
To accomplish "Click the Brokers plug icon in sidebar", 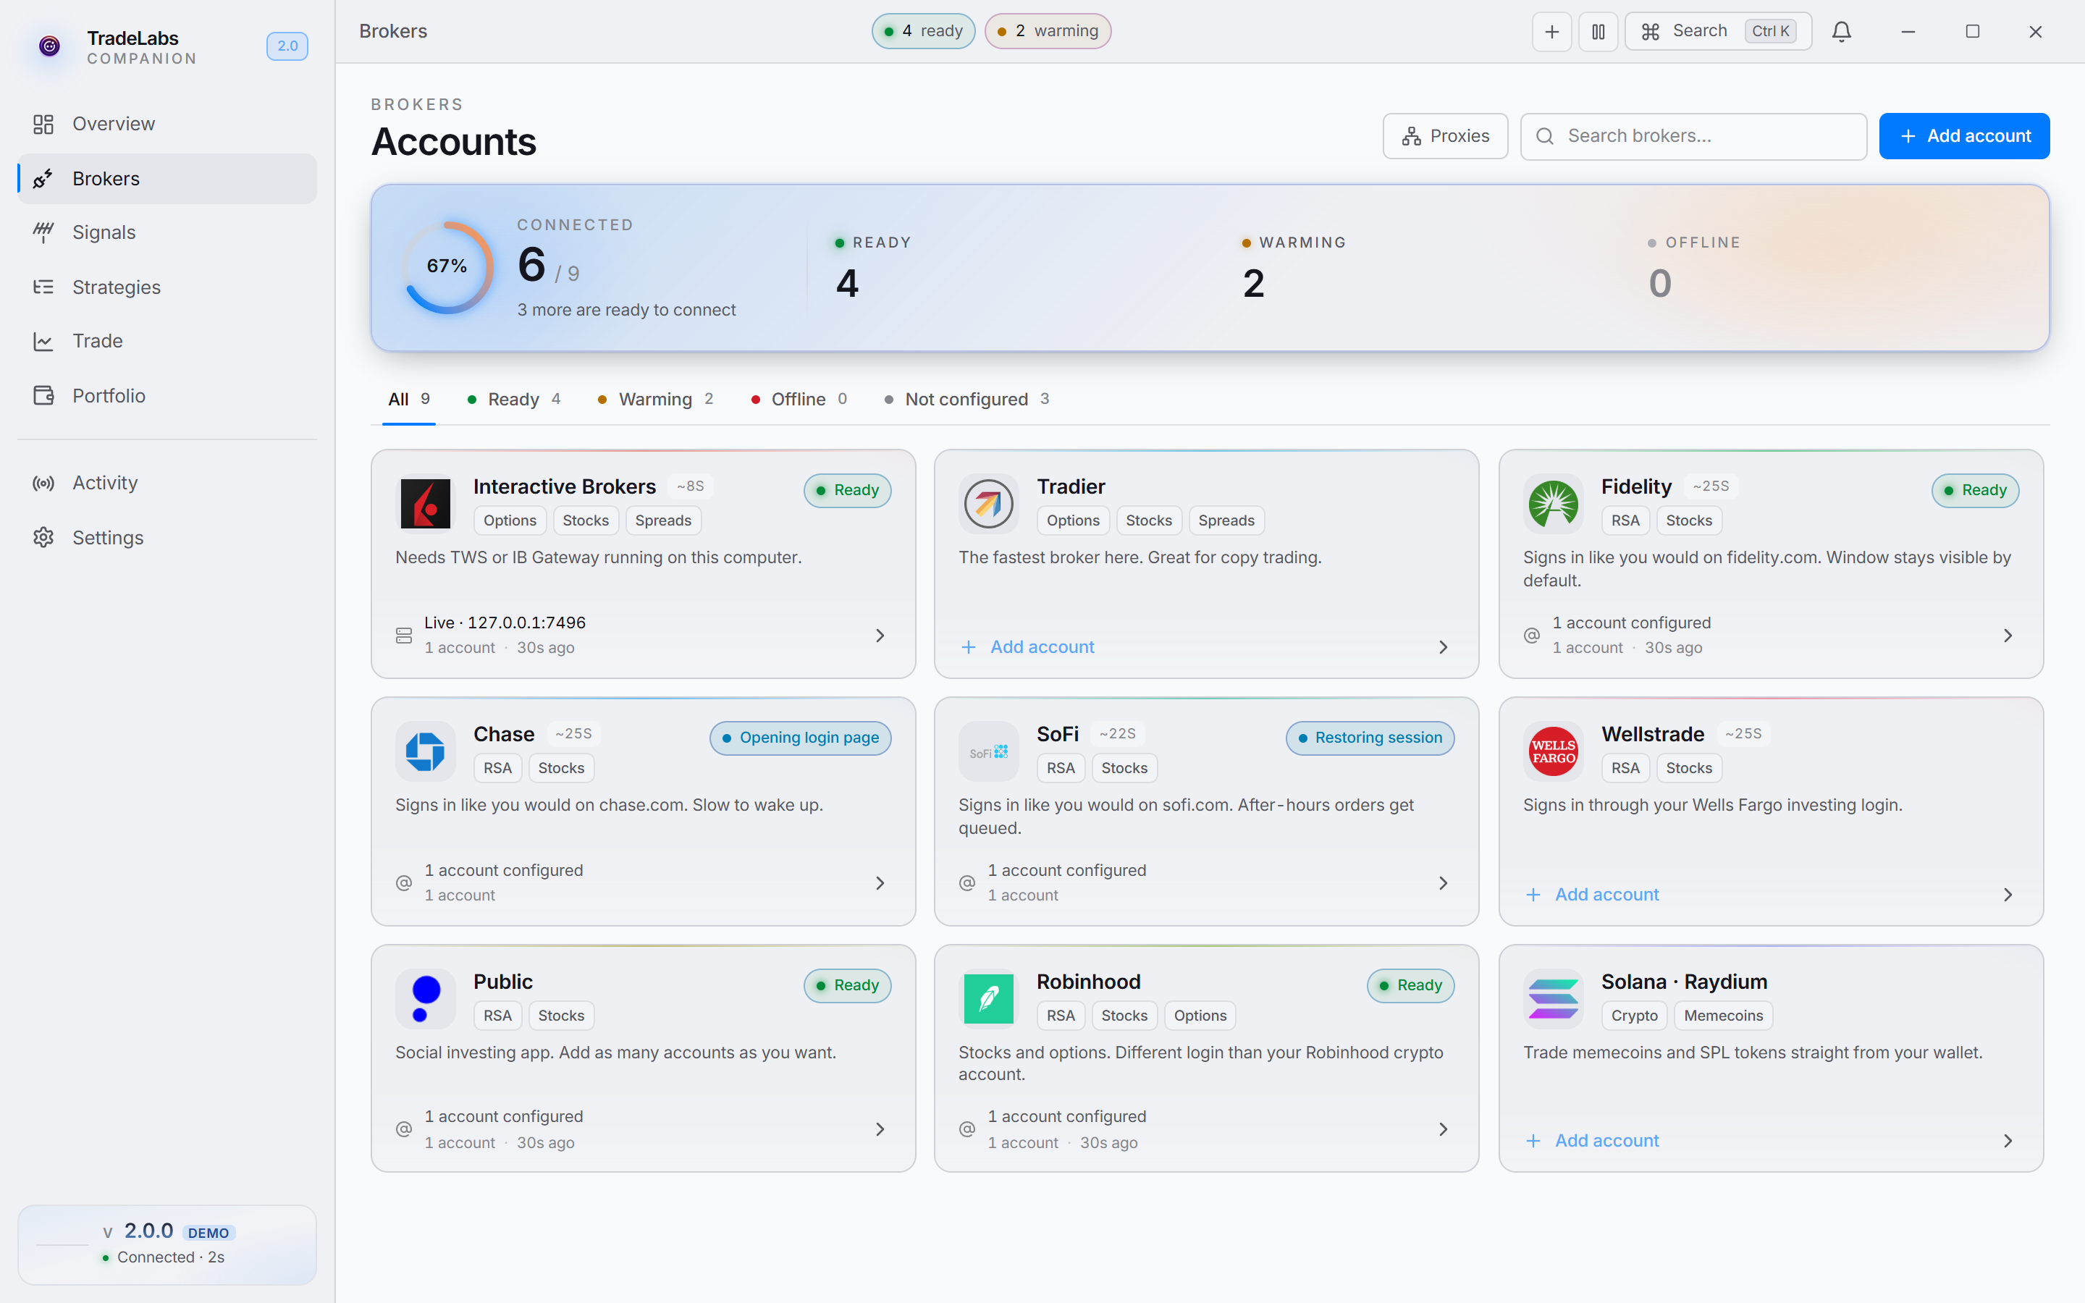I will (43, 178).
